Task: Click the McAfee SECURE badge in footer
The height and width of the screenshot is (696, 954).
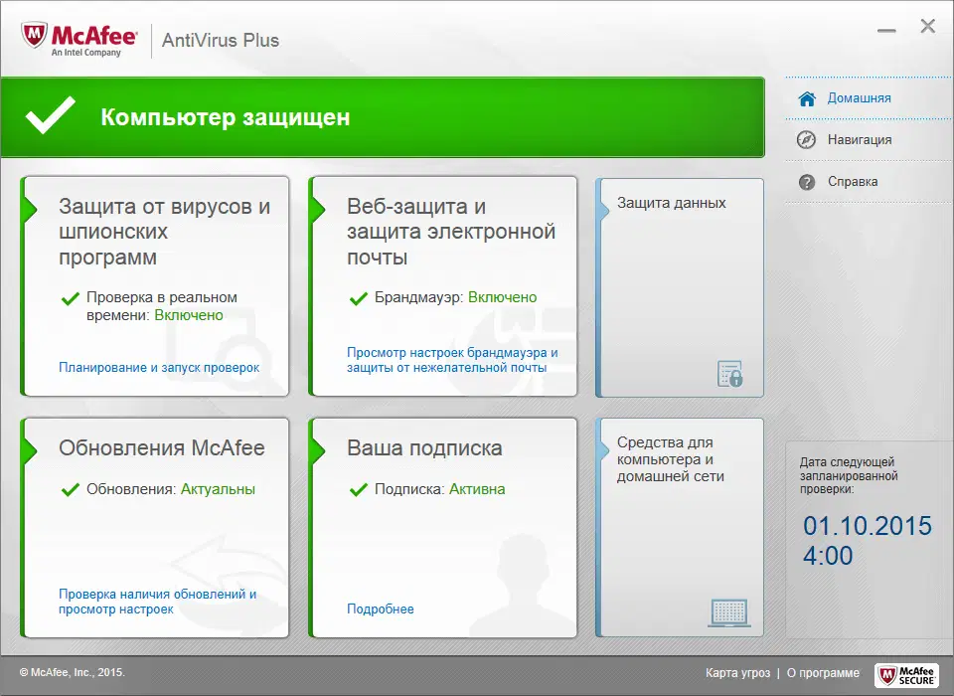Action: (x=907, y=675)
